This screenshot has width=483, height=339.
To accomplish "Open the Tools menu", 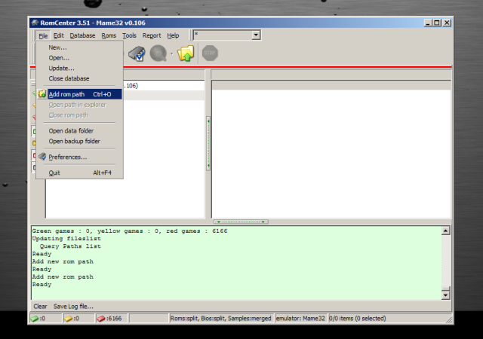I will (x=129, y=35).
